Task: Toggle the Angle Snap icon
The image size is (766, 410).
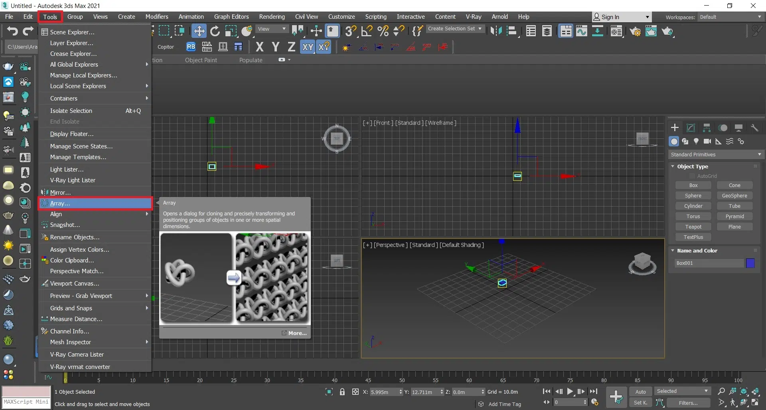Action: (x=367, y=31)
